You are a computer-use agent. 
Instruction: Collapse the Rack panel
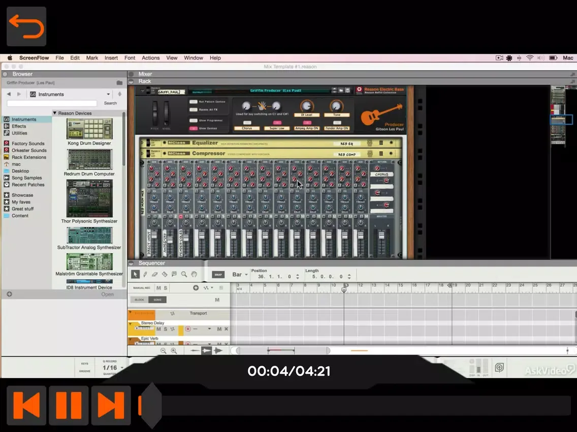click(131, 81)
